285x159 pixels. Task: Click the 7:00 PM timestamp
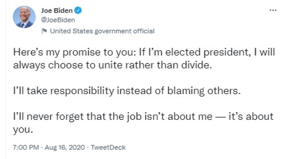click(26, 147)
